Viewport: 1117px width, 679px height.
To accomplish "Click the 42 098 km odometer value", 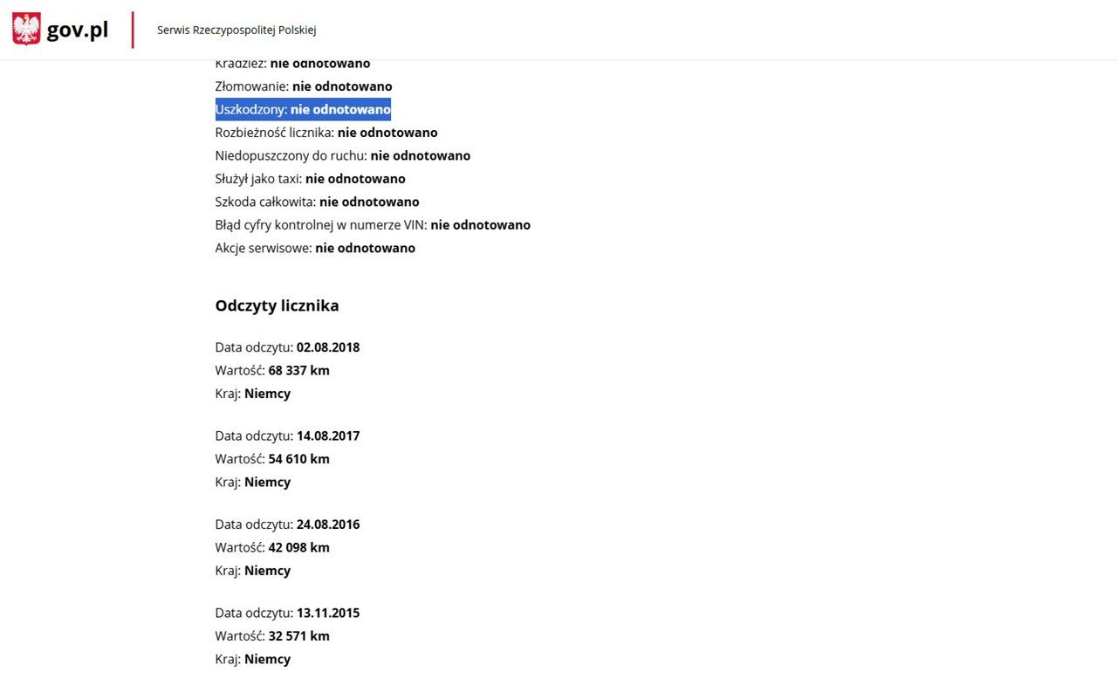I will coord(298,547).
